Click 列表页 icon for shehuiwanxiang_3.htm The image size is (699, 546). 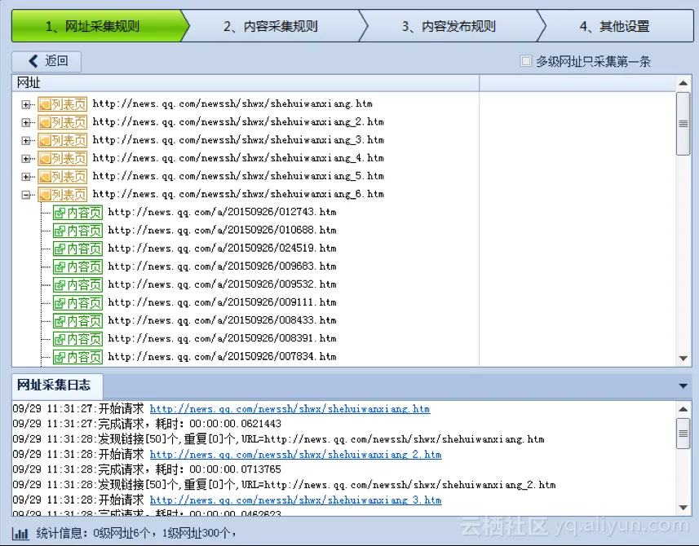(63, 140)
